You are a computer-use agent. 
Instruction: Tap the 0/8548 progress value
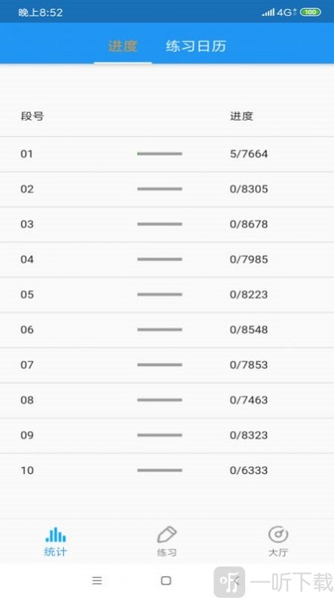(249, 330)
